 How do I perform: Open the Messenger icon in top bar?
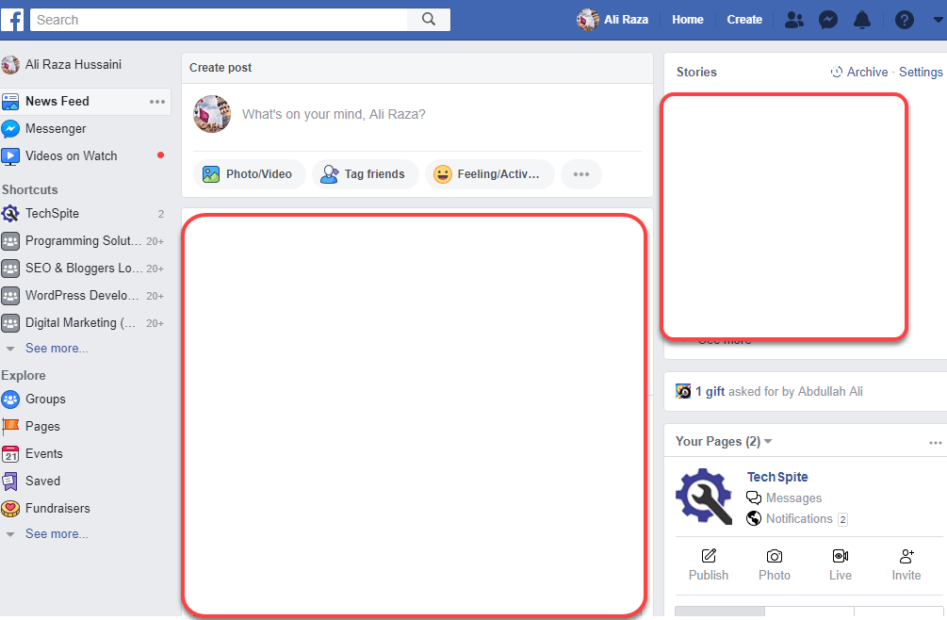pos(828,20)
